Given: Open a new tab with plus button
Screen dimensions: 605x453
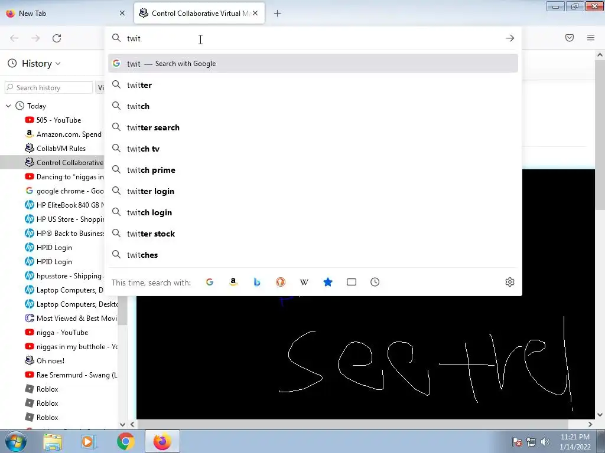Looking at the screenshot, I should [x=278, y=14].
